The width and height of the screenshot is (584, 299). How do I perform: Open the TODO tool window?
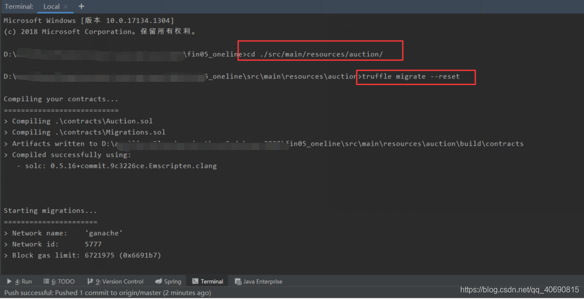[59, 281]
